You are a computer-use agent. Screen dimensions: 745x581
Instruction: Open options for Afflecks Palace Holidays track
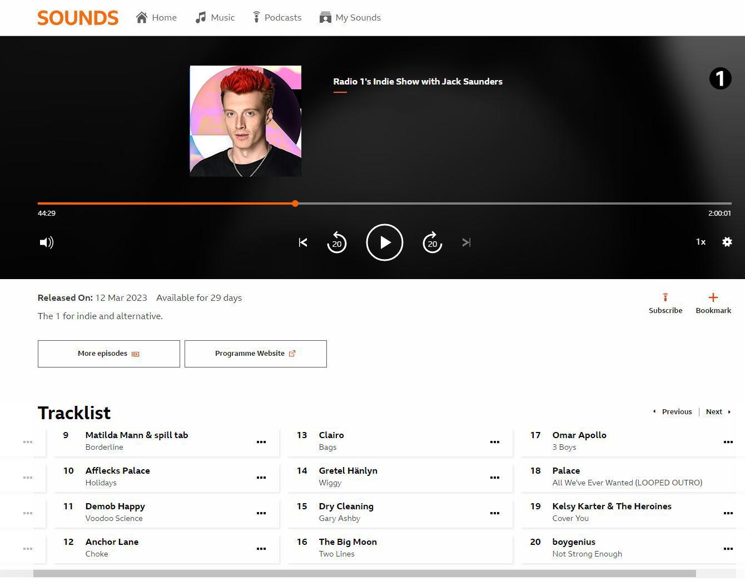(x=261, y=478)
